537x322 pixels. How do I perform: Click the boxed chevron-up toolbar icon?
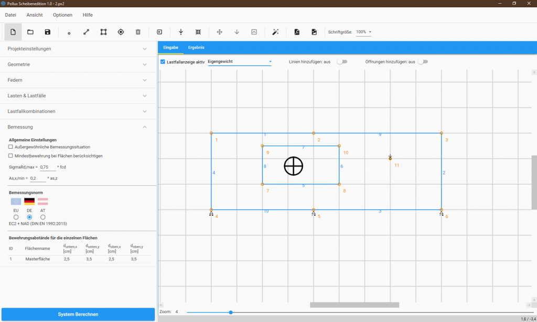tap(254, 32)
